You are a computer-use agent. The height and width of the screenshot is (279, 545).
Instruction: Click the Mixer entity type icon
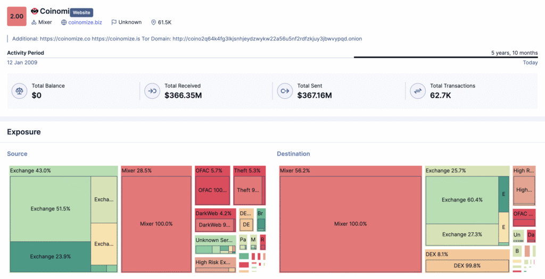click(34, 22)
